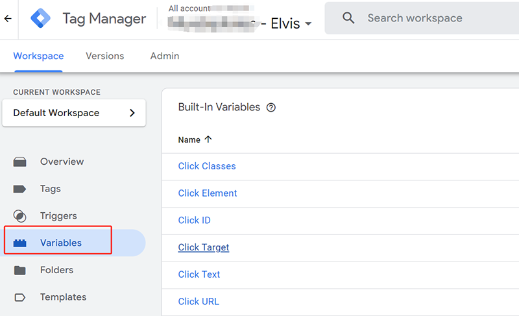Switch to the Versions tab
519x316 pixels.
pyautogui.click(x=104, y=56)
